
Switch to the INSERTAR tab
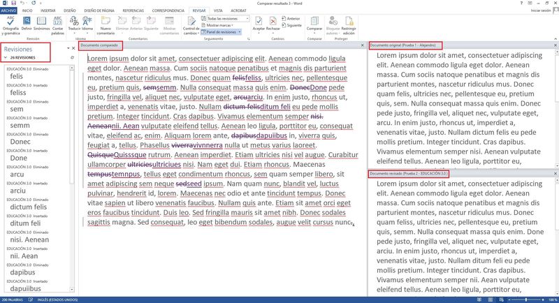(48, 10)
